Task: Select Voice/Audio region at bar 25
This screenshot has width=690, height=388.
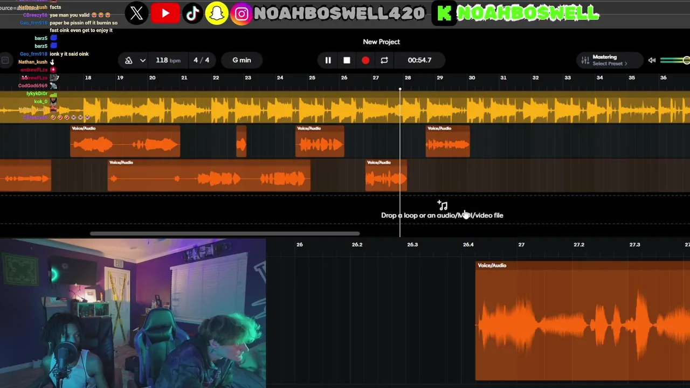Action: (x=320, y=141)
